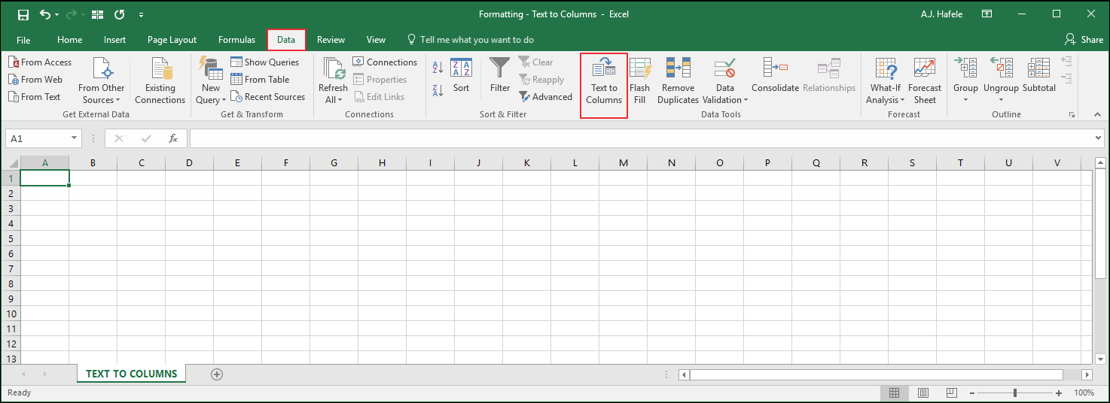Click Remove Duplicates
The image size is (1110, 403).
pos(679,81)
